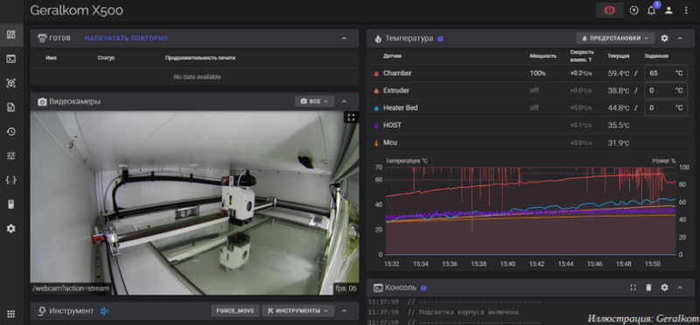Click the Extruder target temperature field
The width and height of the screenshot is (700, 325).
click(666, 91)
